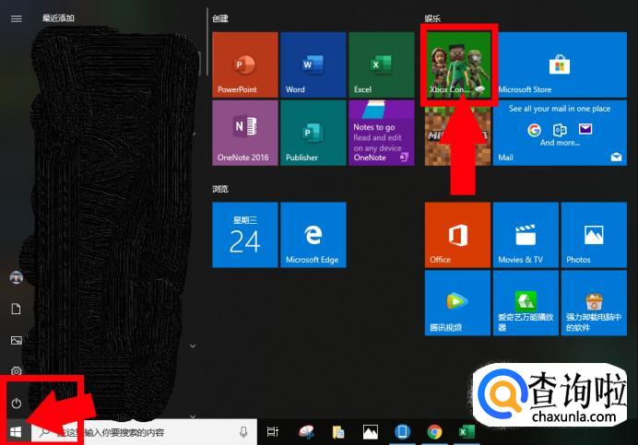Viewport: 638px width, 445px height.
Task: Open the OneNote 2016 tile
Action: click(x=245, y=133)
